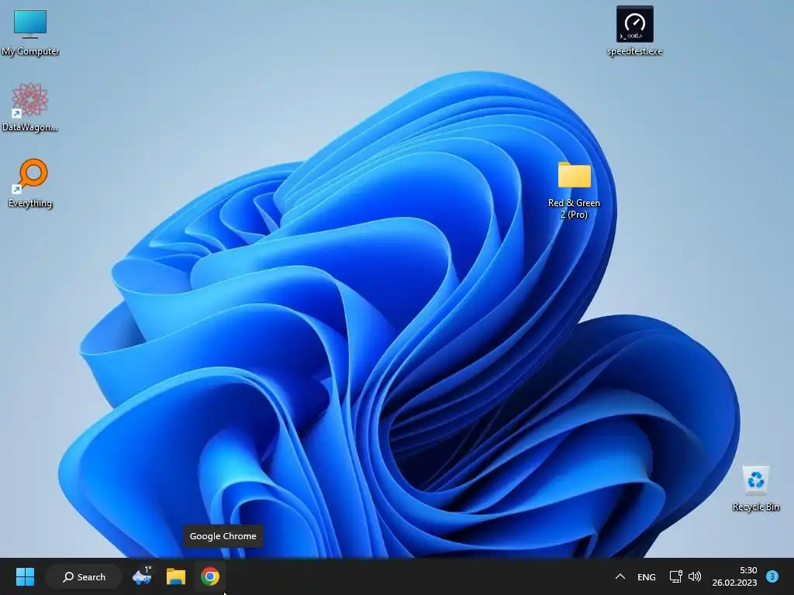
Task: Launch Google Chrome from the taskbar
Action: point(209,576)
